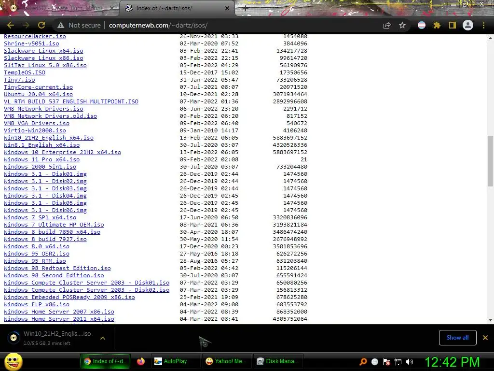The height and width of the screenshot is (371, 494).
Task: Click the Yahoo smiley tray icon
Action: (374, 362)
